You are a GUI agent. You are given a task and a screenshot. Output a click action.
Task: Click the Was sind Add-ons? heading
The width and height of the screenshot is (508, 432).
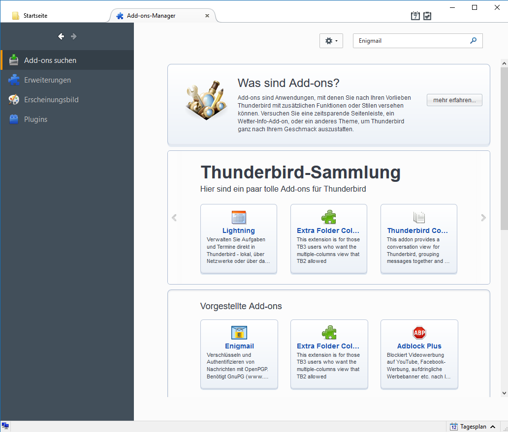[288, 83]
